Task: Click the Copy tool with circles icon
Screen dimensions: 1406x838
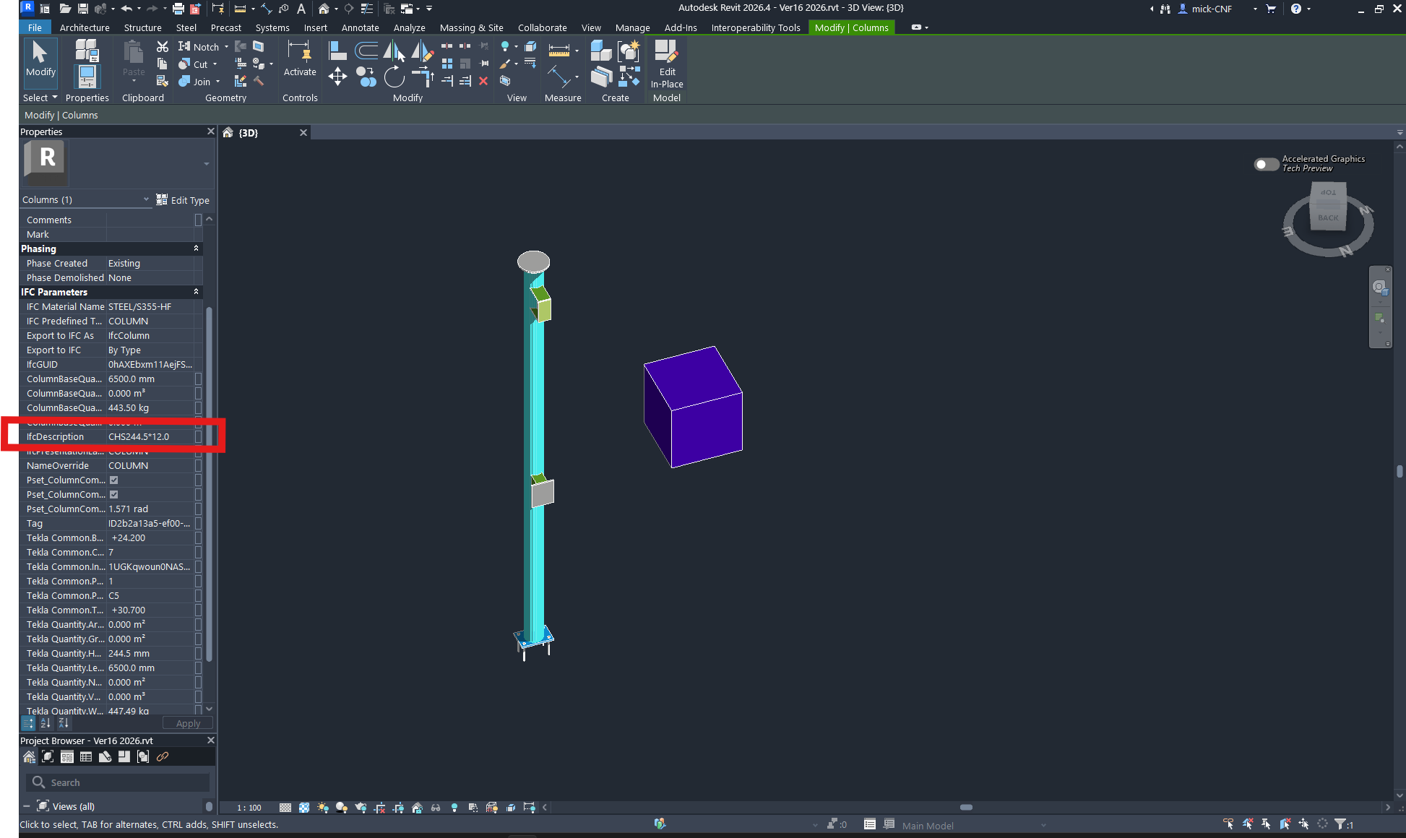Action: (x=366, y=77)
